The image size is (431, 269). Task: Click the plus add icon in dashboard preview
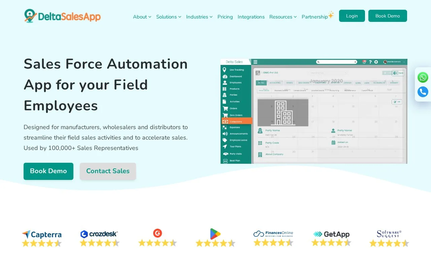pyautogui.click(x=376, y=62)
